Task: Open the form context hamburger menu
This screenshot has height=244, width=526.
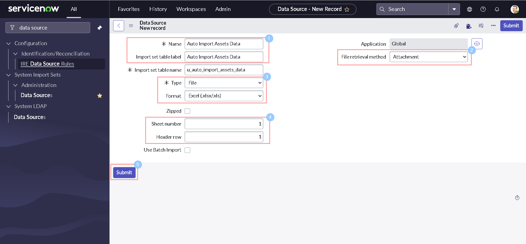Action: pos(131,26)
